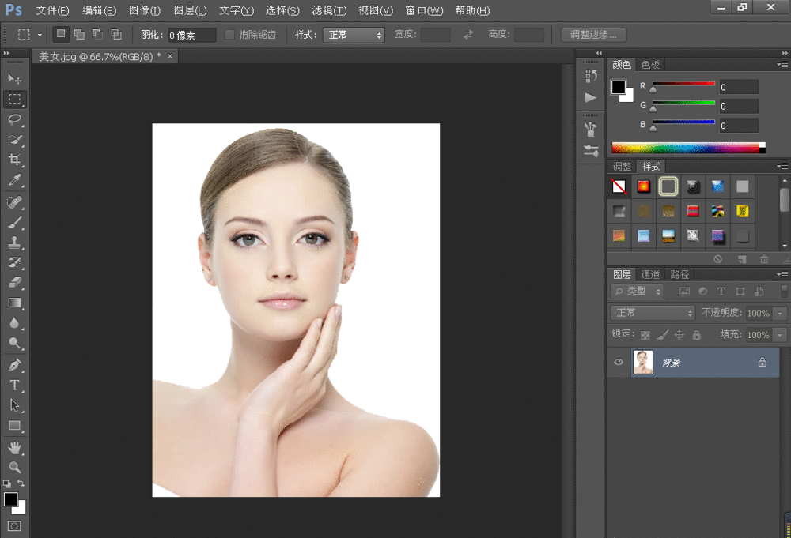Select the Lasso tool
Screen dimensions: 791x538
click(15, 119)
